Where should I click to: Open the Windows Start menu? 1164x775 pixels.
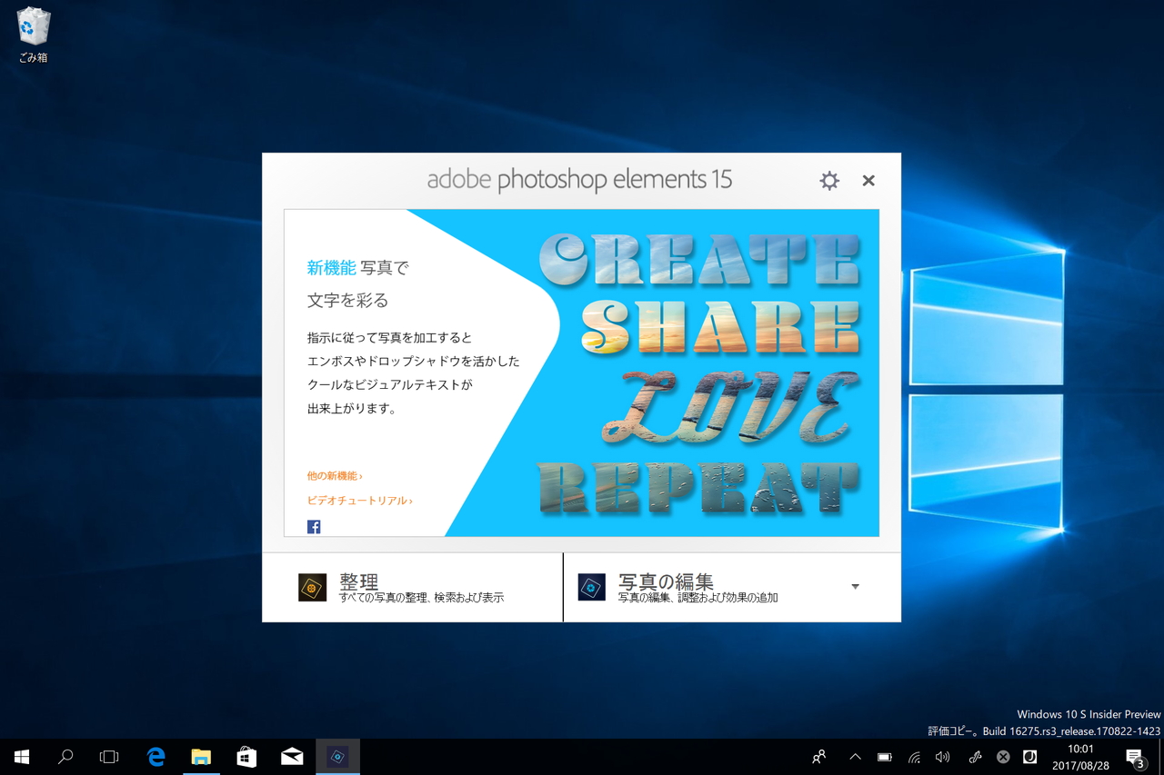[22, 757]
